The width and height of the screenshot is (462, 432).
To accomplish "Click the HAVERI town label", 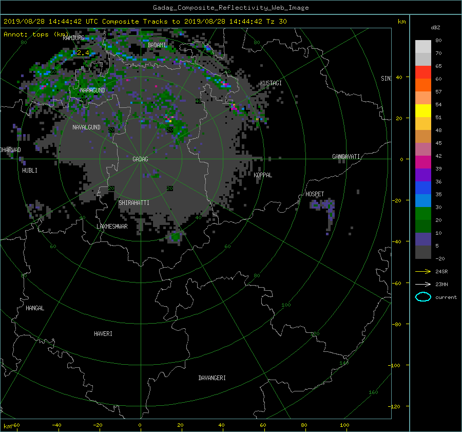I will (103, 334).
